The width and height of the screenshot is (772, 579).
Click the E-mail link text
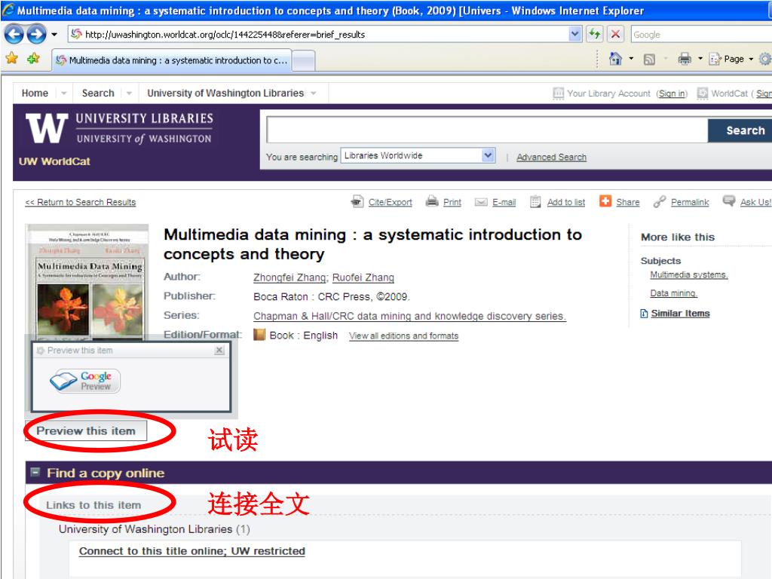click(504, 202)
